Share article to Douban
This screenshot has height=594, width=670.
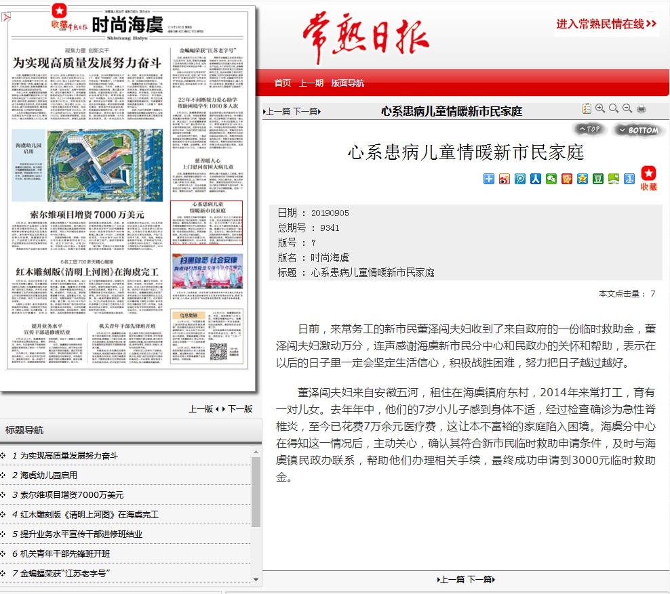(x=598, y=179)
